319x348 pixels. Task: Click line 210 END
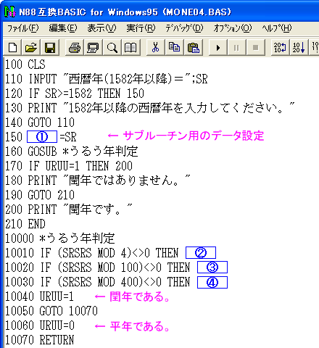(25, 224)
